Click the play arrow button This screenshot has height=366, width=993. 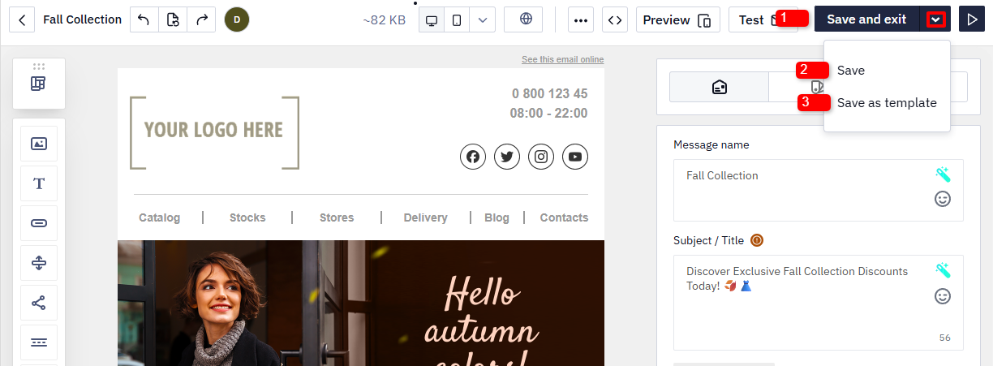[x=972, y=19]
